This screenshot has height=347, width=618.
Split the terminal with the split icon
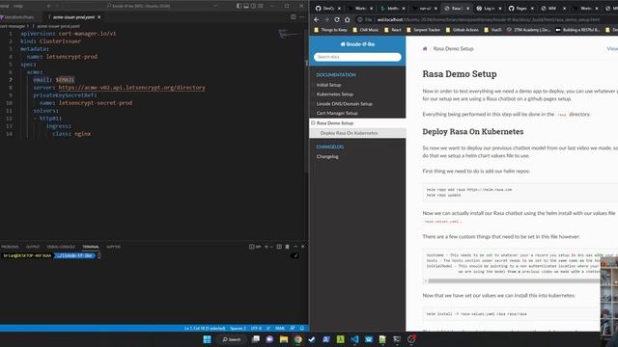pyautogui.click(x=279, y=247)
